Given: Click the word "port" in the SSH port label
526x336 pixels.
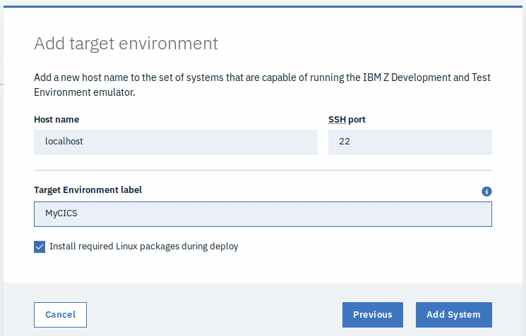Looking at the screenshot, I should click(357, 120).
